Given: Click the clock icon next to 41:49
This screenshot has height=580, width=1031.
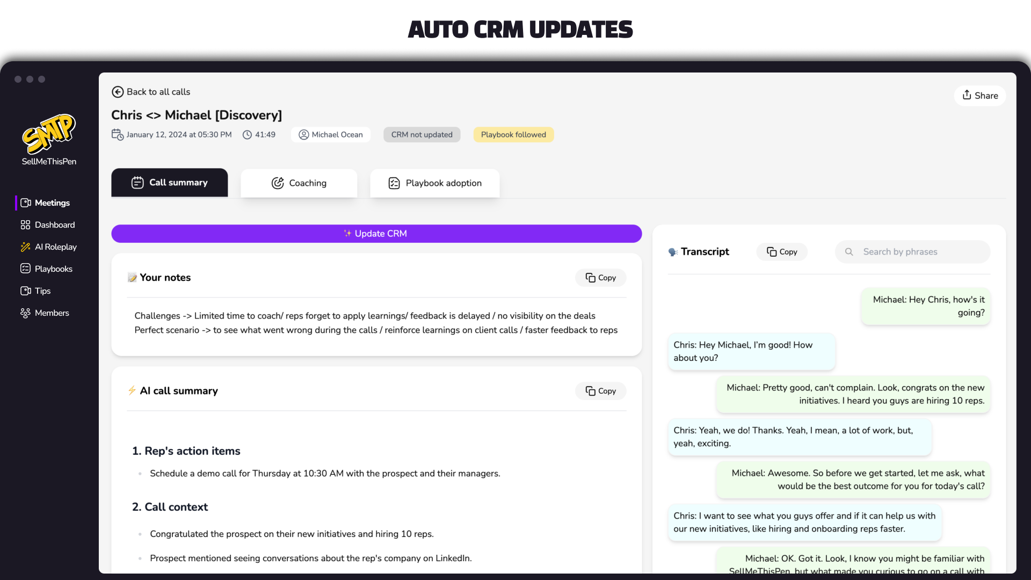Looking at the screenshot, I should point(247,135).
